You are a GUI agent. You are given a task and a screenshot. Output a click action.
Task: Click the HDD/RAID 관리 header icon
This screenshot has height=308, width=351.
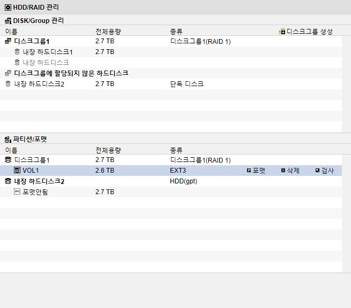coord(8,7)
